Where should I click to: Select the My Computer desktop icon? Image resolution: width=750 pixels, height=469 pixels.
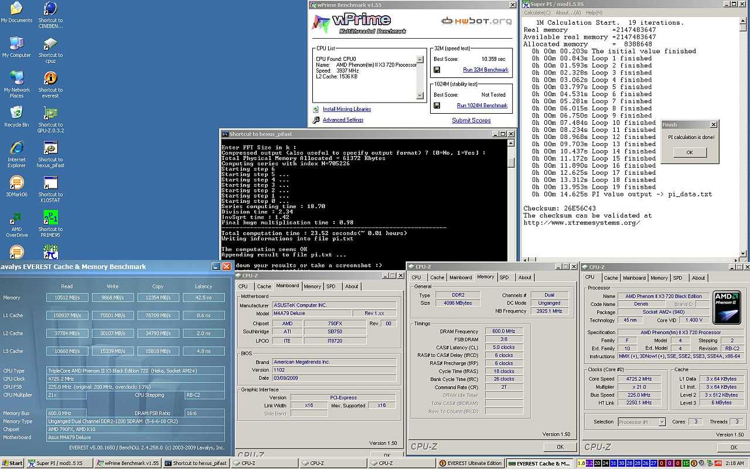coord(16,47)
